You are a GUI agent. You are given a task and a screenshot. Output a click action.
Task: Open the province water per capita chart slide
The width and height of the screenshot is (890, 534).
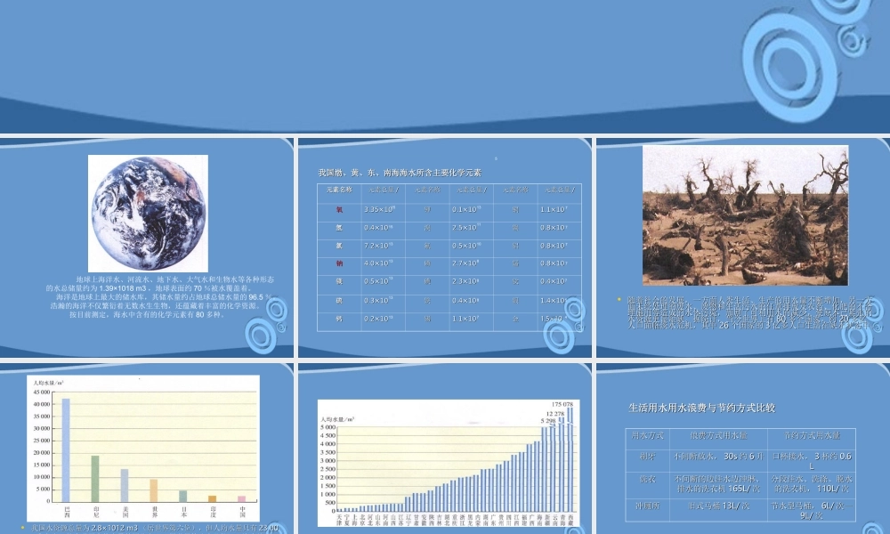point(445,449)
